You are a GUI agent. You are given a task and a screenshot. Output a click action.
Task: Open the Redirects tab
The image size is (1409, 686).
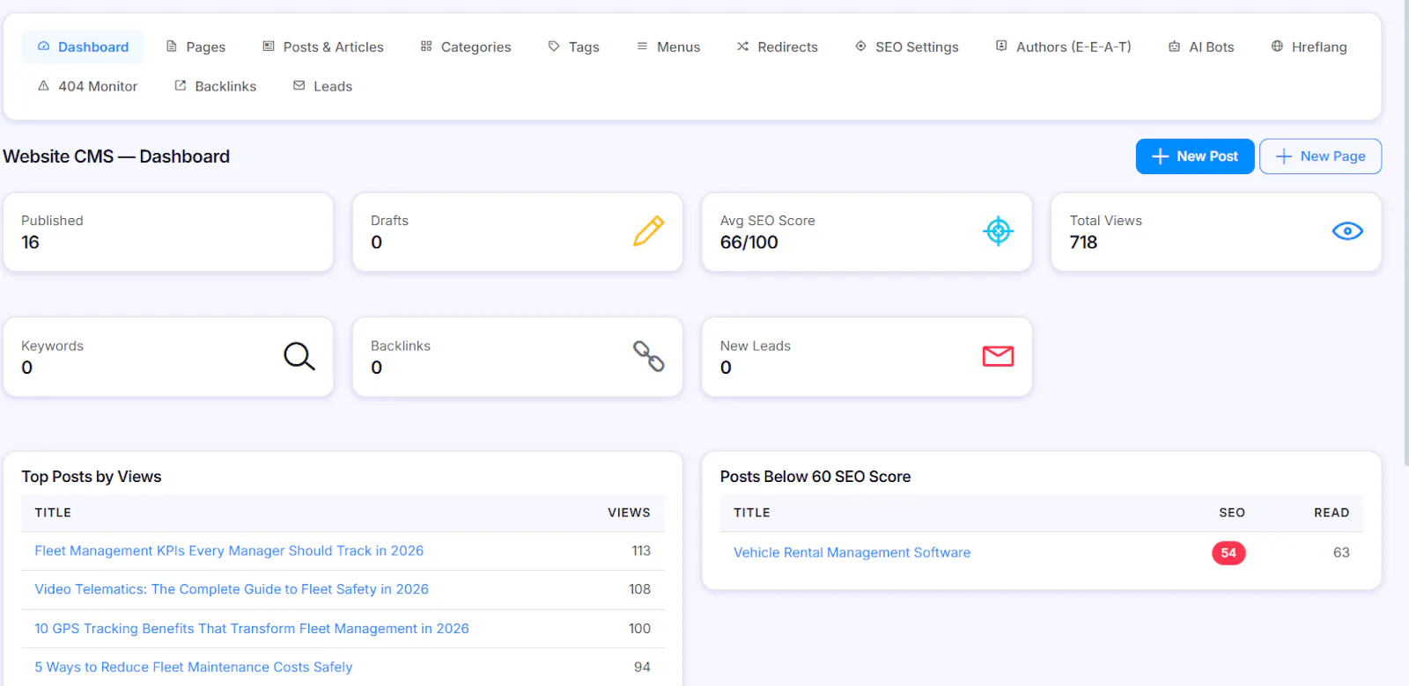click(x=778, y=47)
